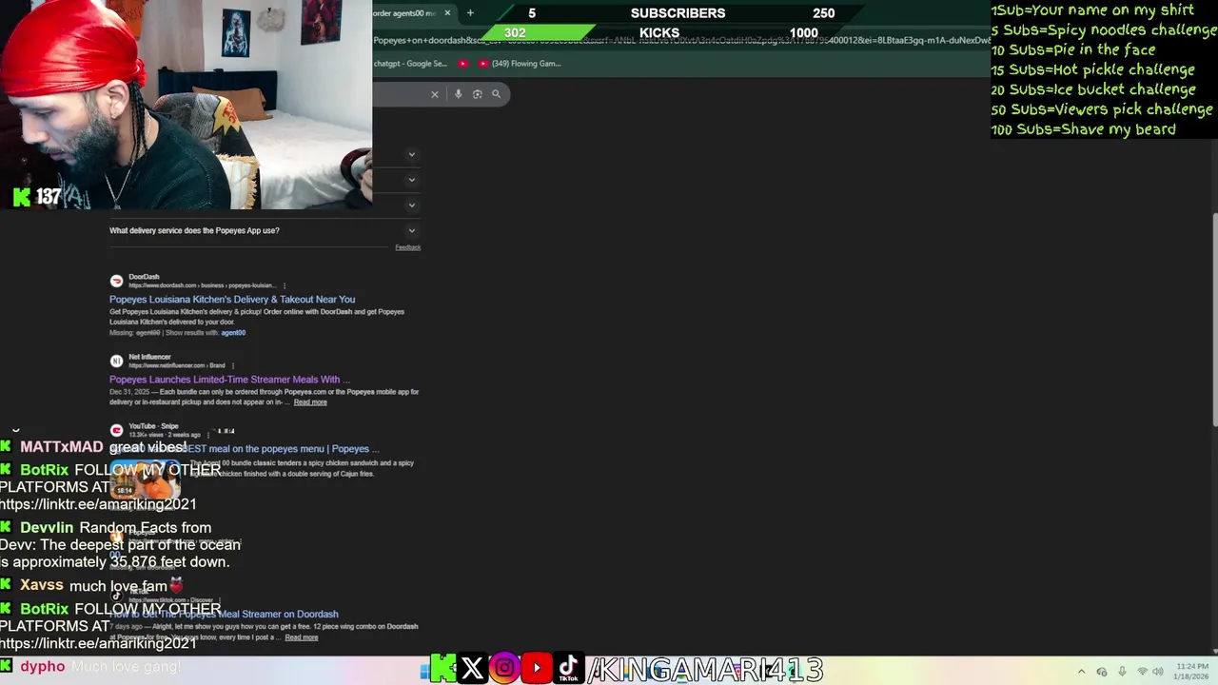The height and width of the screenshot is (685, 1218).
Task: Open the Net Influencer result three-dot menu
Action: coord(231,365)
